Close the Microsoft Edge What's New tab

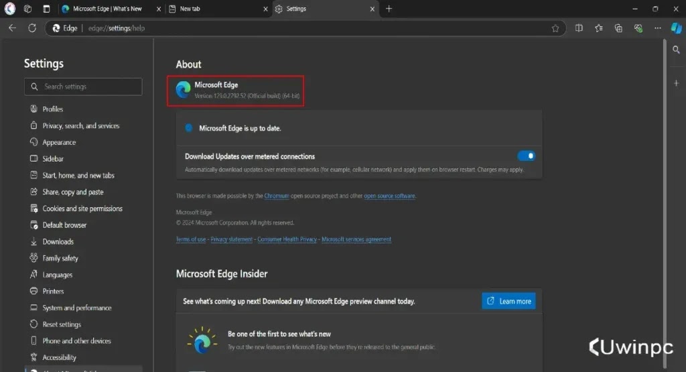click(x=159, y=9)
